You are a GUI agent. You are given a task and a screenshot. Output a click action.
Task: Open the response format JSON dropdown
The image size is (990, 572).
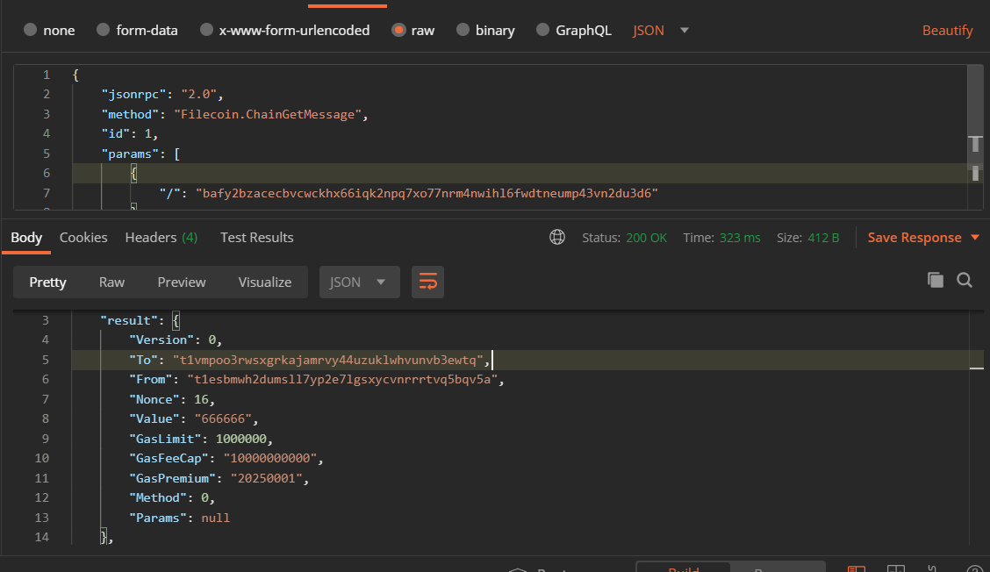(359, 282)
